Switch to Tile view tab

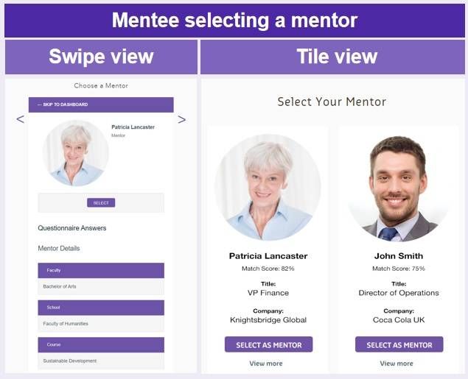(336, 57)
